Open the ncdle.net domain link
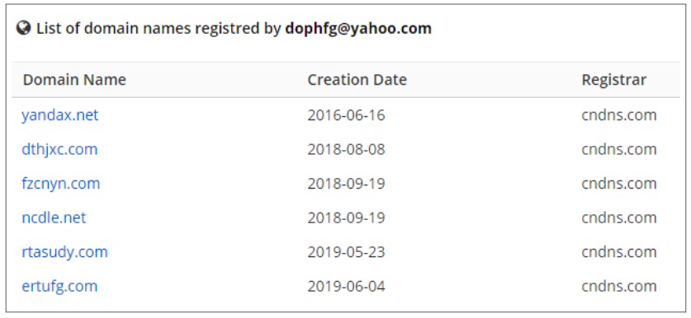The height and width of the screenshot is (318, 691). [x=54, y=217]
